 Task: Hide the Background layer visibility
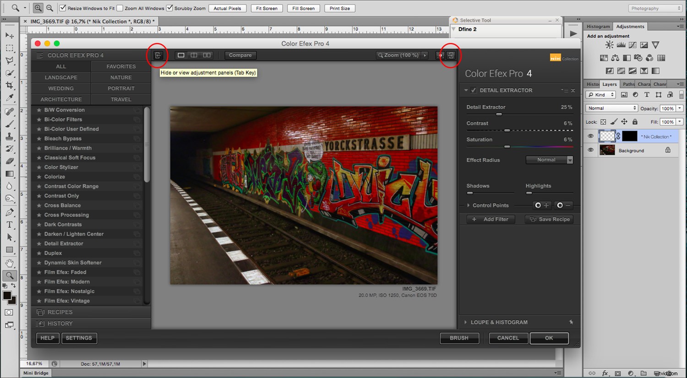click(591, 150)
